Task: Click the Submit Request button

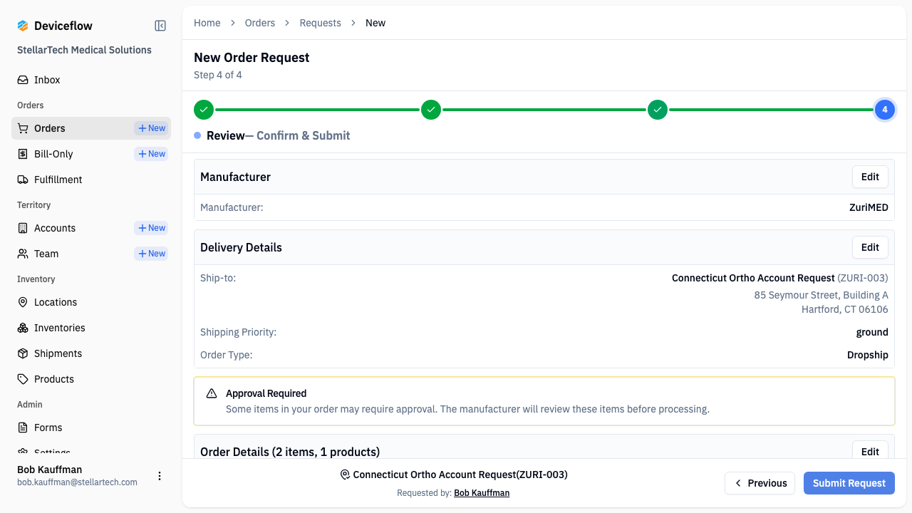Action: (849, 483)
